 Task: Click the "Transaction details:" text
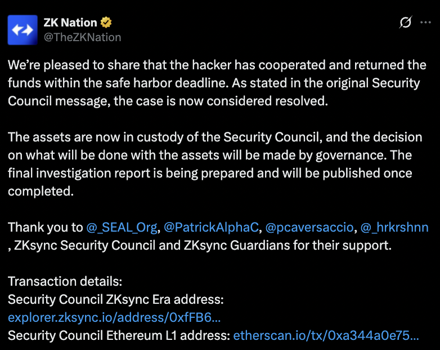(65, 282)
